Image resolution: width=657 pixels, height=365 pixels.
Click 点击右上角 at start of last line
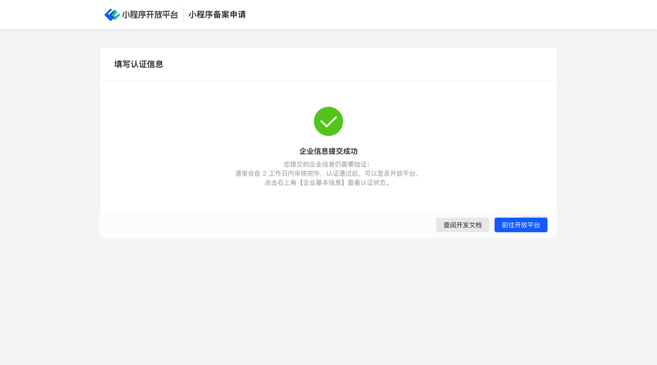point(280,183)
